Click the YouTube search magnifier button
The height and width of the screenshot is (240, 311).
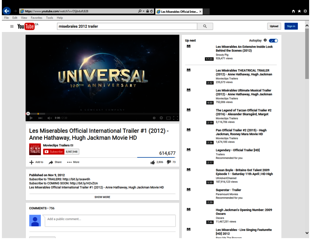[x=205, y=26]
